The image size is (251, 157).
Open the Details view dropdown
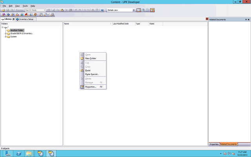(134, 10)
